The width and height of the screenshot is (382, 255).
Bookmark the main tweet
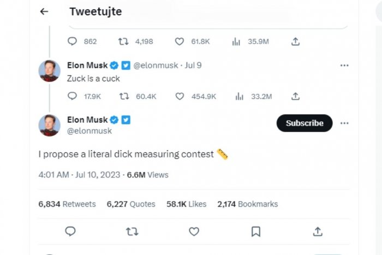tap(255, 232)
